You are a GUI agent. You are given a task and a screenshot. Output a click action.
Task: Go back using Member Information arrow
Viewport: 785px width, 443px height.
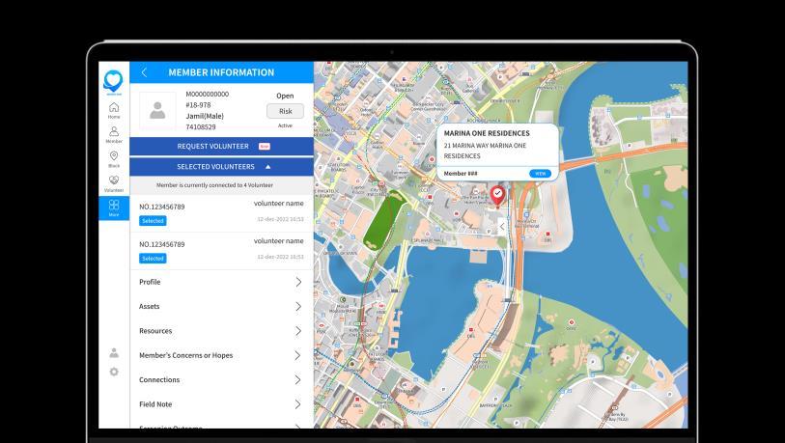tap(144, 72)
